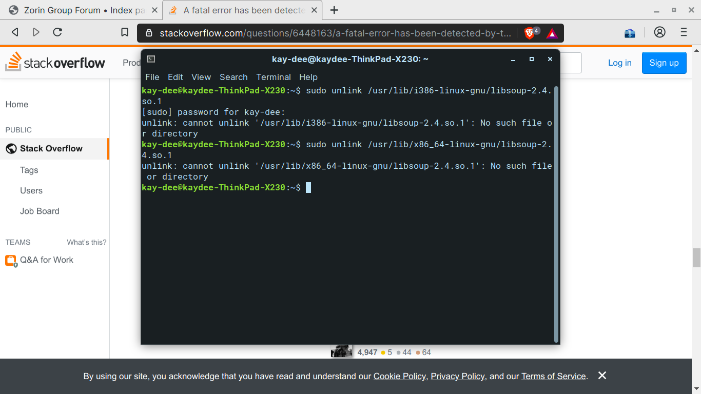Click the terminal icon in title bar
Screen dimensions: 701x394
point(151,59)
